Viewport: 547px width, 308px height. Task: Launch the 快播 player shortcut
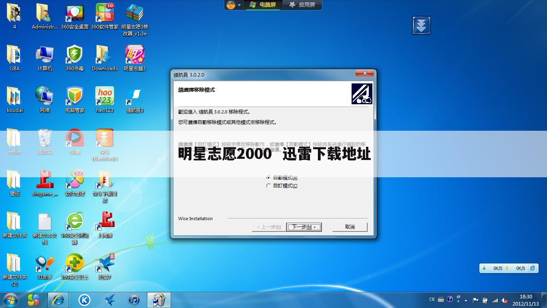[75, 141]
